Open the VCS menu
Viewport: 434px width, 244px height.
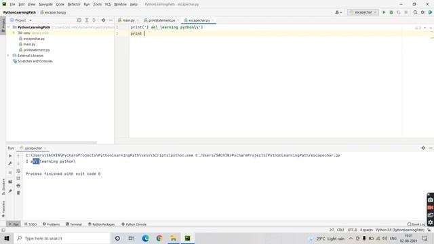[x=108, y=5]
